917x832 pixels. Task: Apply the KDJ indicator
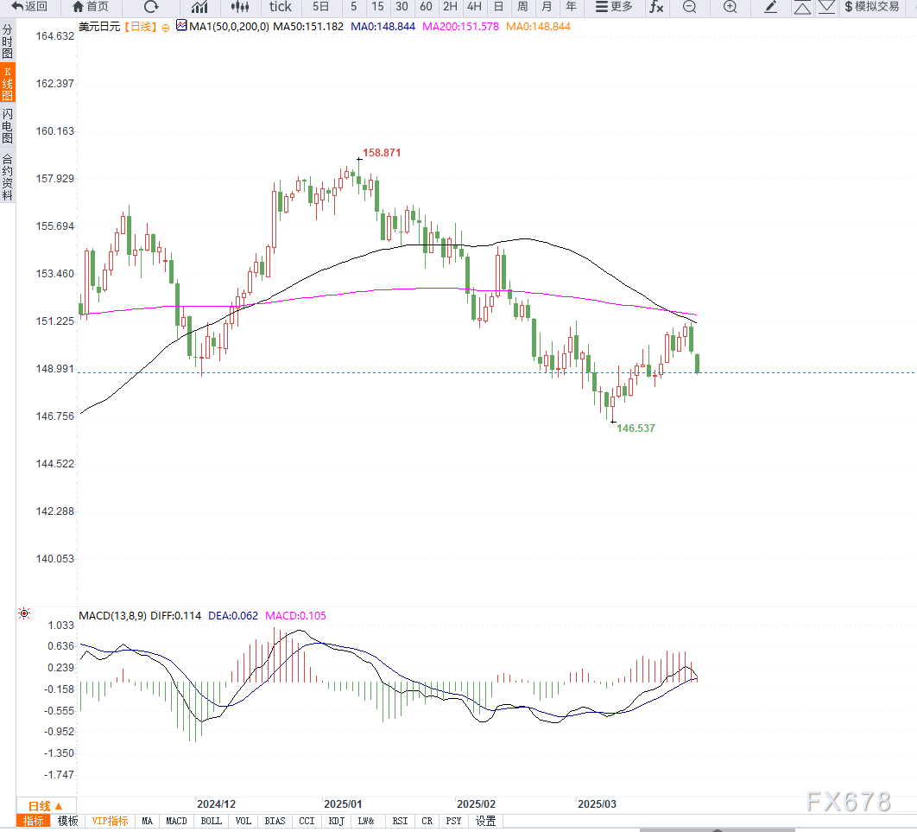(336, 821)
